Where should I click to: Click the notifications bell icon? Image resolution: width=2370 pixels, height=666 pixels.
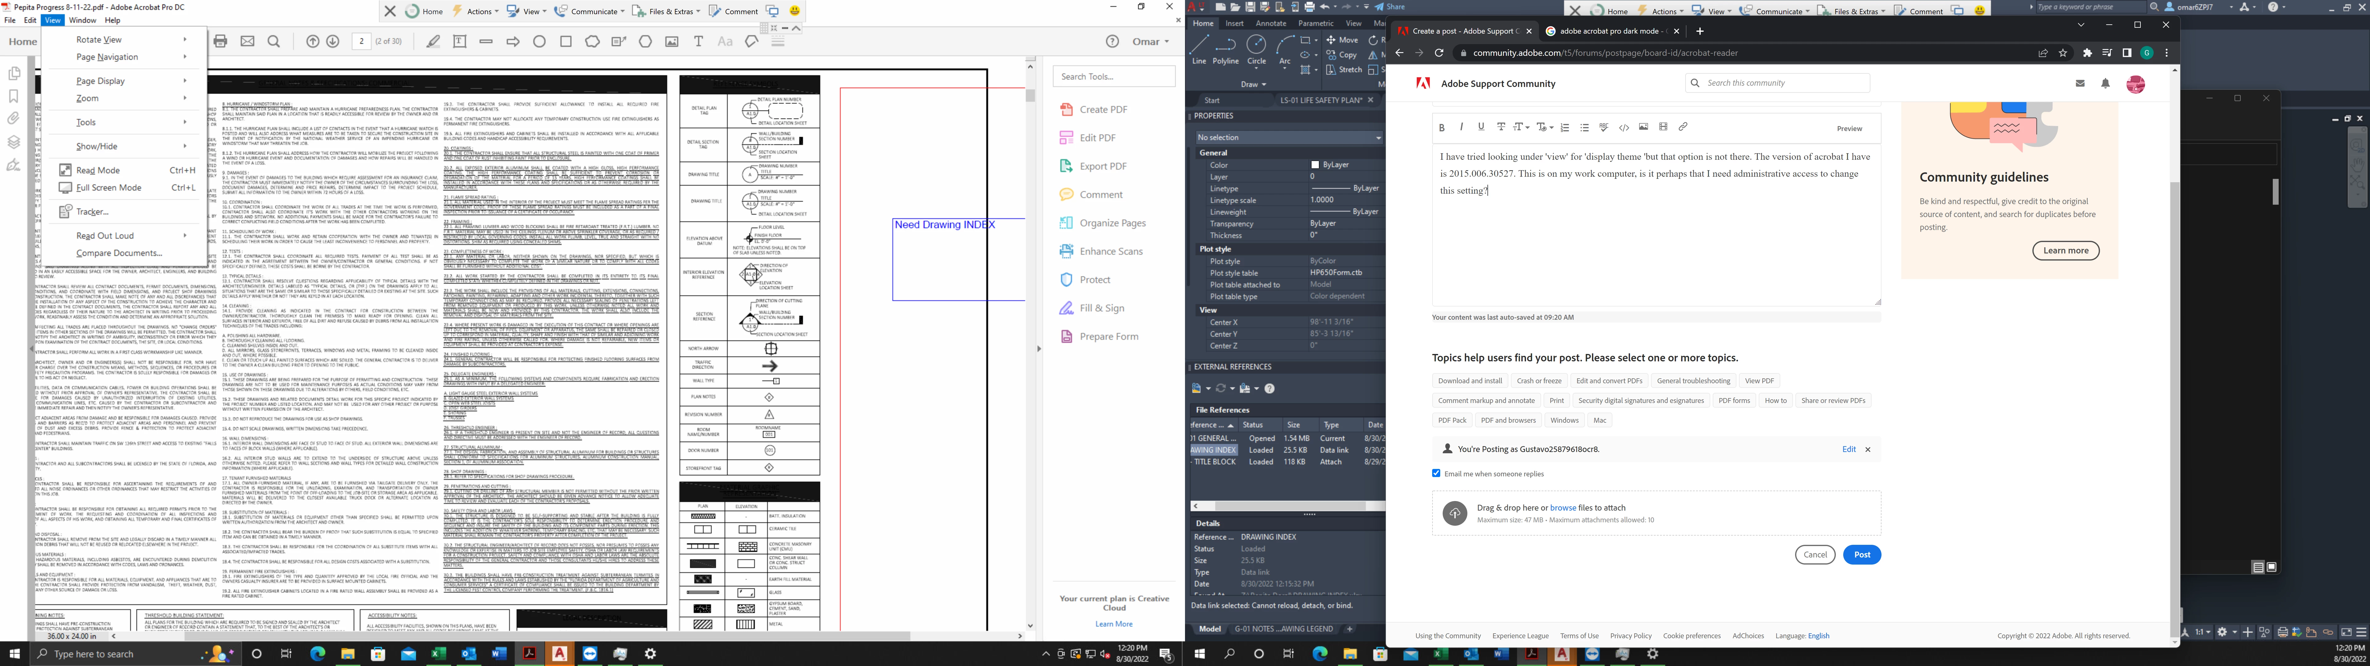coord(2105,84)
